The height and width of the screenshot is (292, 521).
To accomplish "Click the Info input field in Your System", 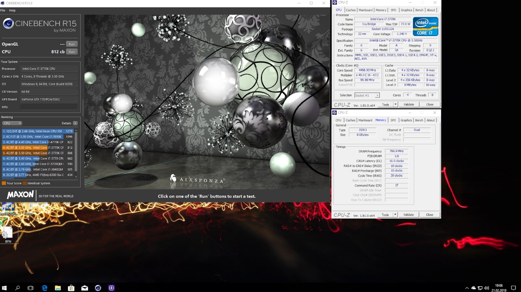I will coord(49,107).
